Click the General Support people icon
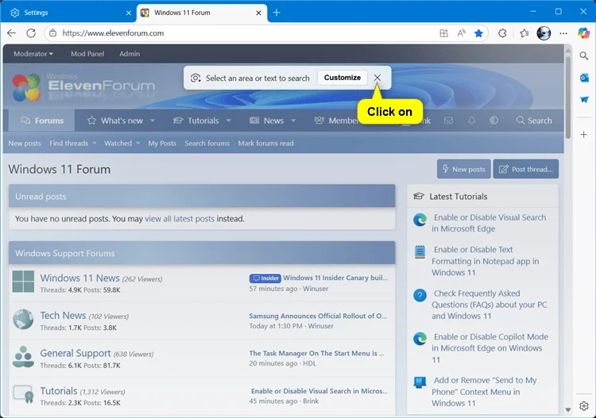The width and height of the screenshot is (596, 418). click(23, 357)
